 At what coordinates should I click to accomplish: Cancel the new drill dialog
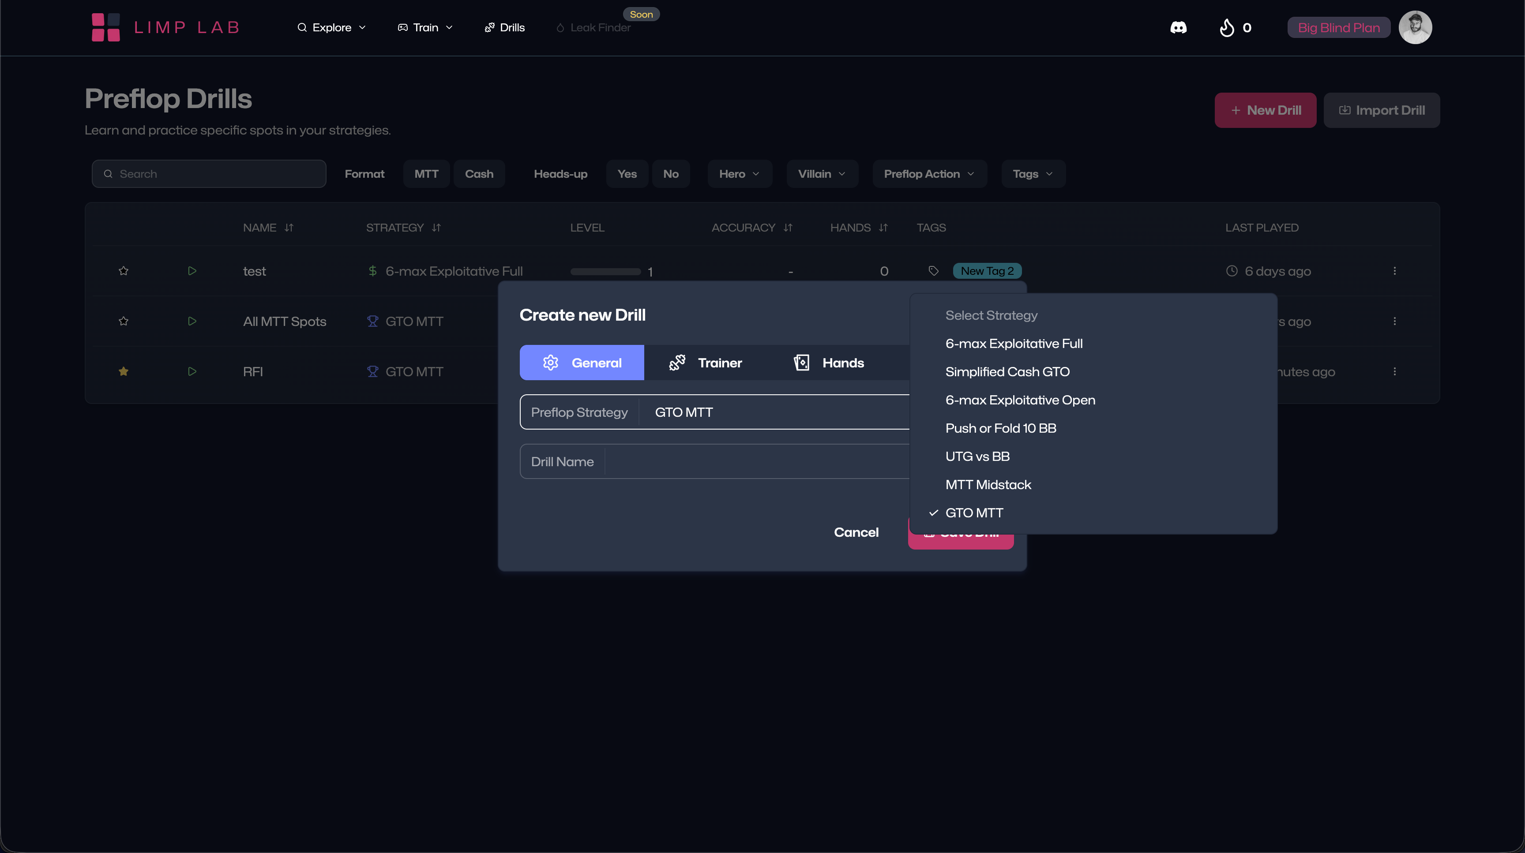click(x=856, y=532)
